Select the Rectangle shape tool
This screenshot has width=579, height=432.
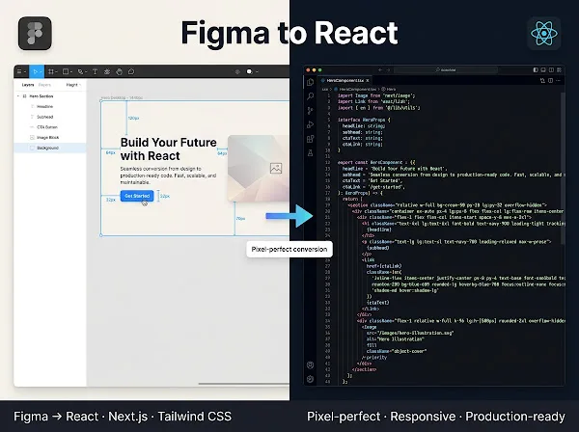click(x=66, y=71)
